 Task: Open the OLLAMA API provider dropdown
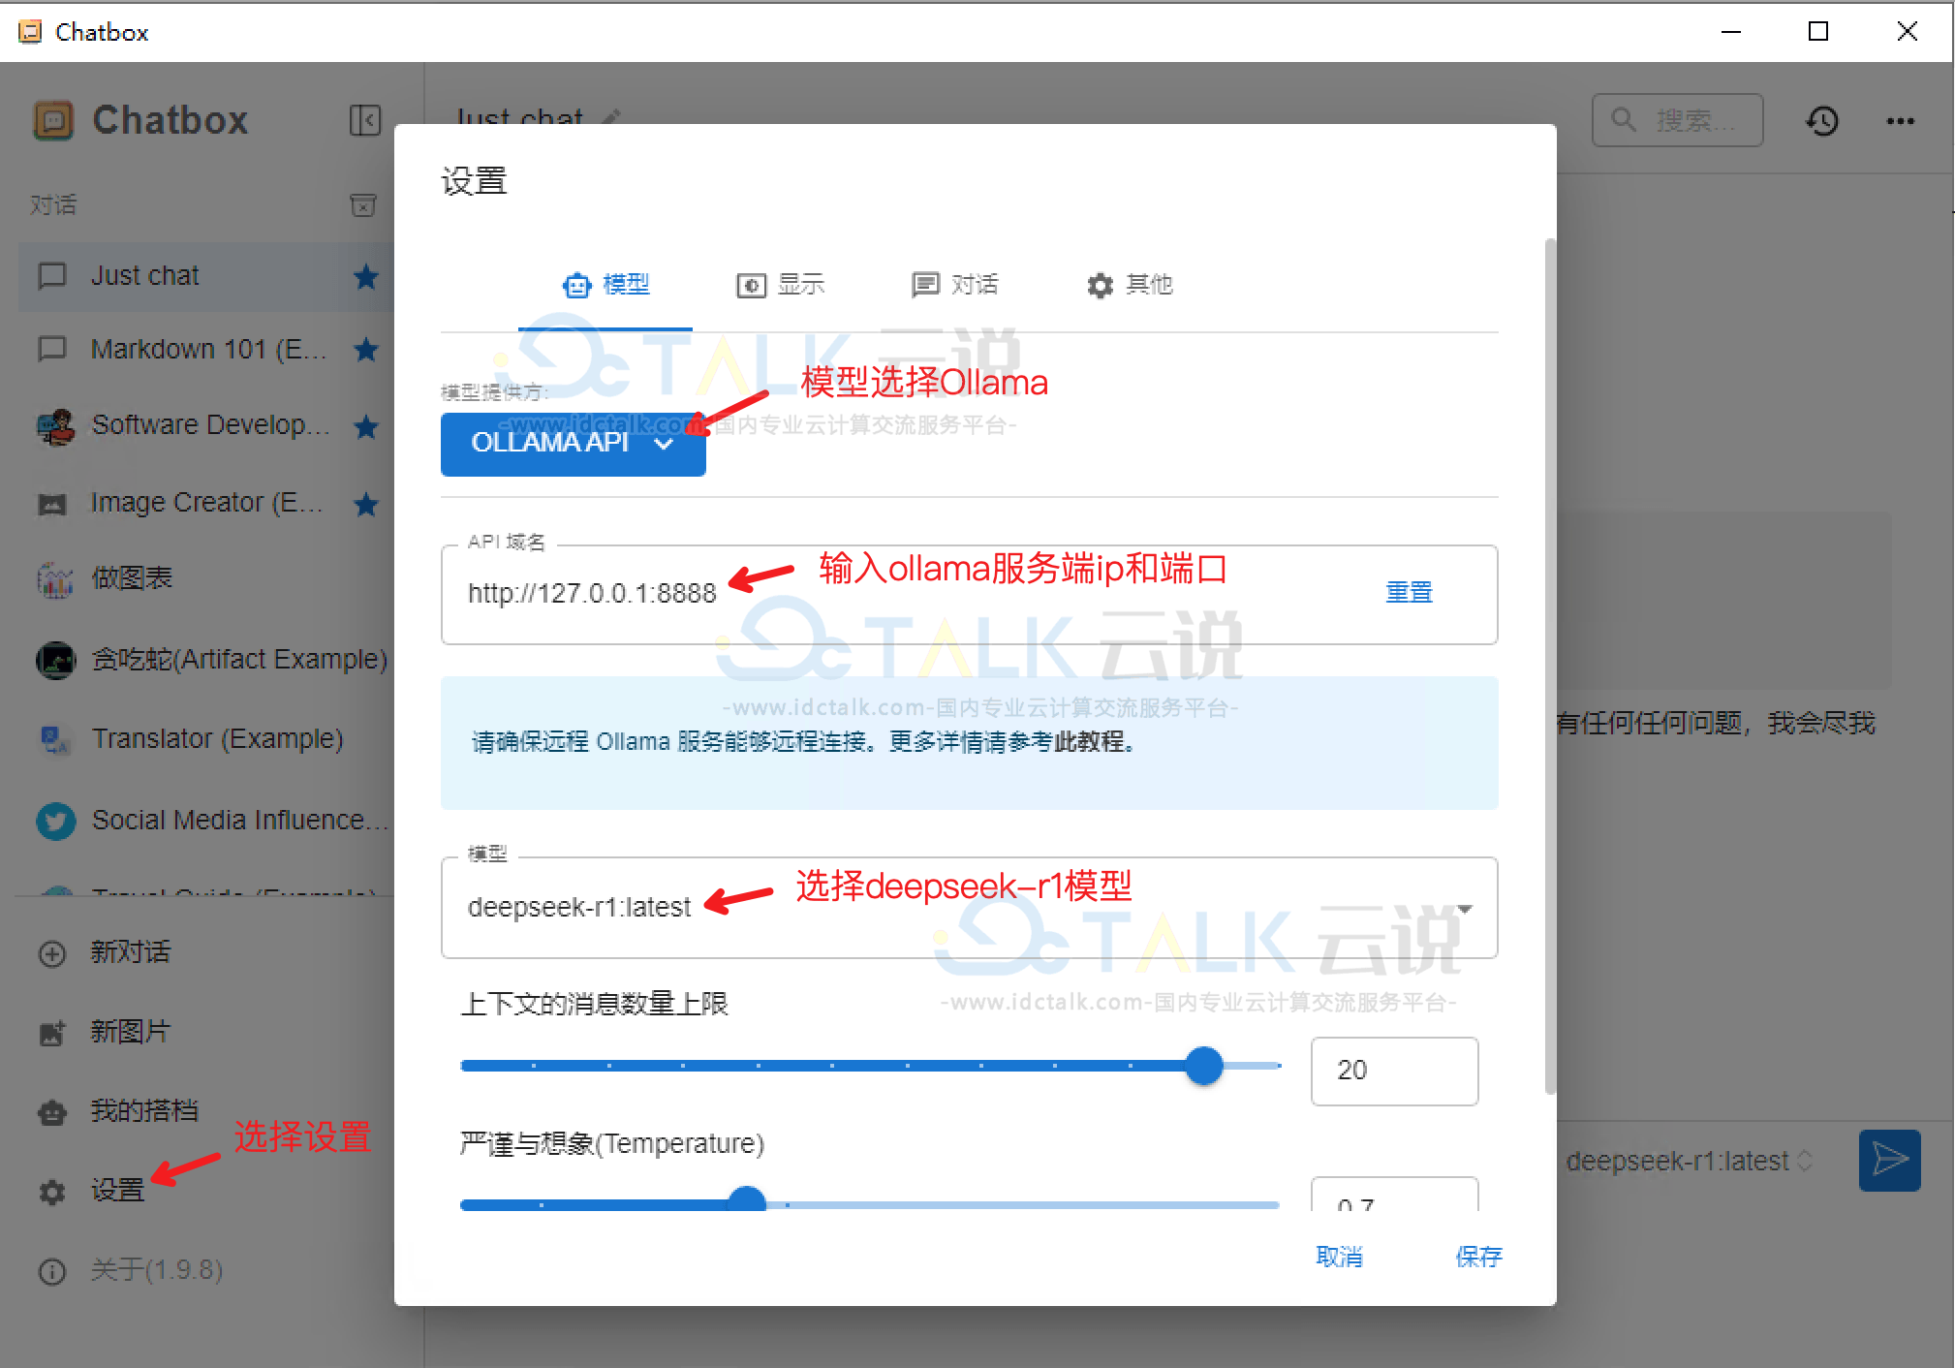573,444
